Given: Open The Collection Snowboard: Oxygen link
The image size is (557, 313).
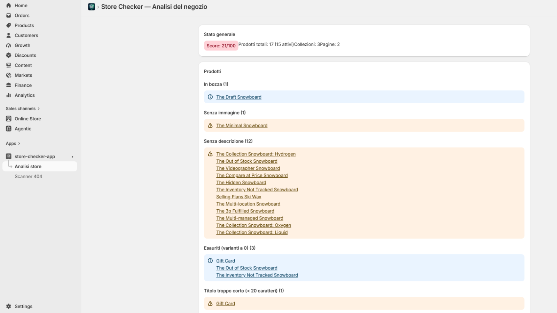Looking at the screenshot, I should pos(254,225).
